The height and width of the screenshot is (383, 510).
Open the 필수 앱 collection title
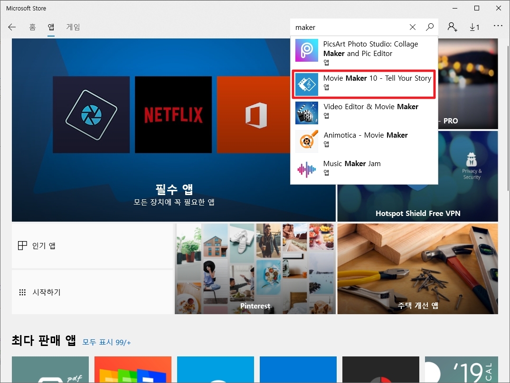point(174,189)
